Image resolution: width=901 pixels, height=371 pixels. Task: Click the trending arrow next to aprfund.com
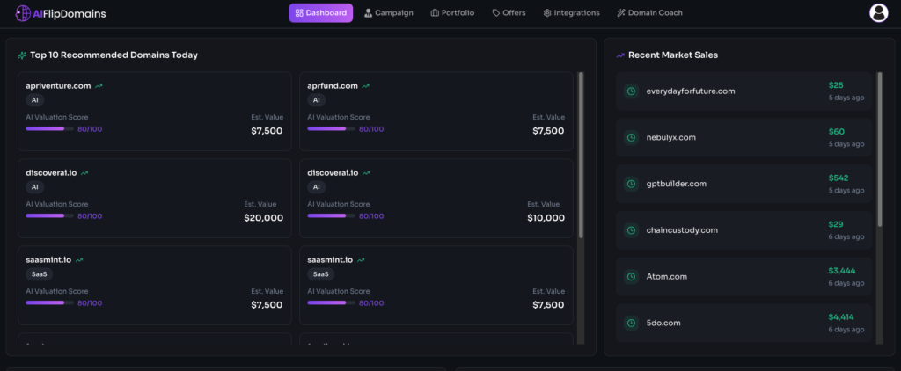tap(365, 86)
